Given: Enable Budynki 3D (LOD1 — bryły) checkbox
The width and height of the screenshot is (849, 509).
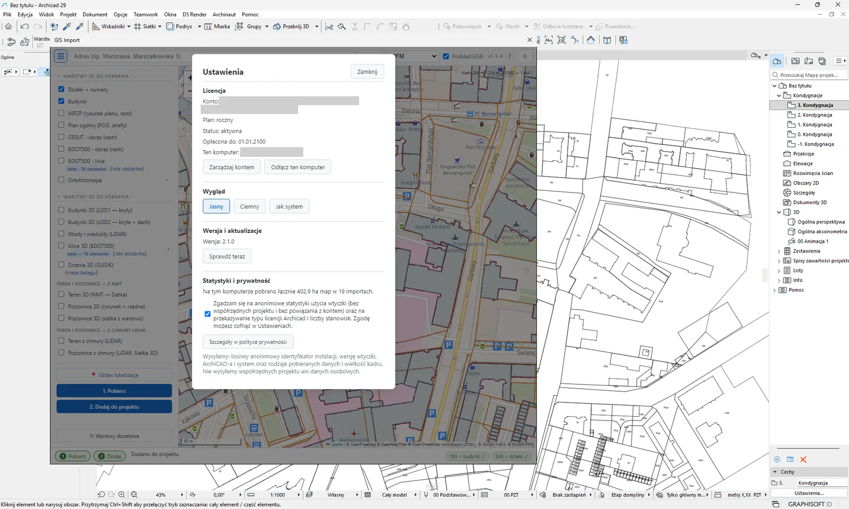Looking at the screenshot, I should click(61, 210).
